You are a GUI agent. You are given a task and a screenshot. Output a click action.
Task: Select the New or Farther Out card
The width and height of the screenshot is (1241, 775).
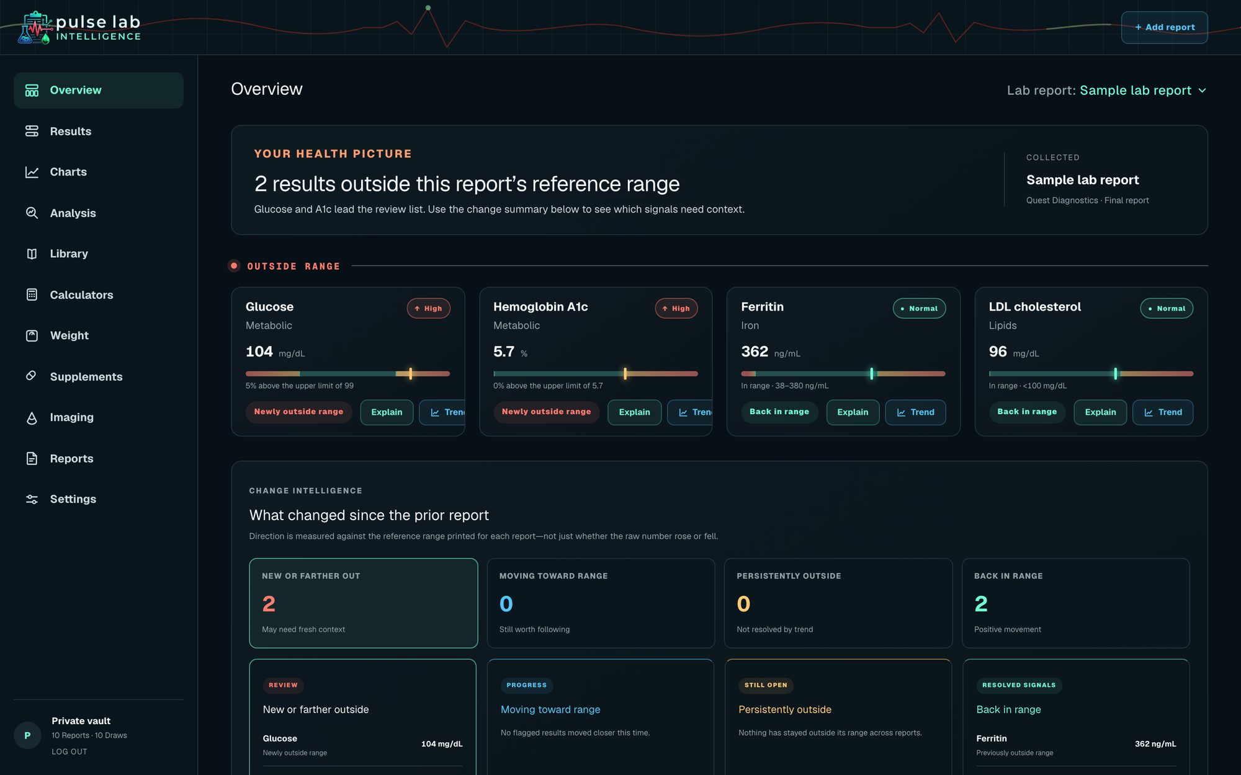tap(363, 603)
